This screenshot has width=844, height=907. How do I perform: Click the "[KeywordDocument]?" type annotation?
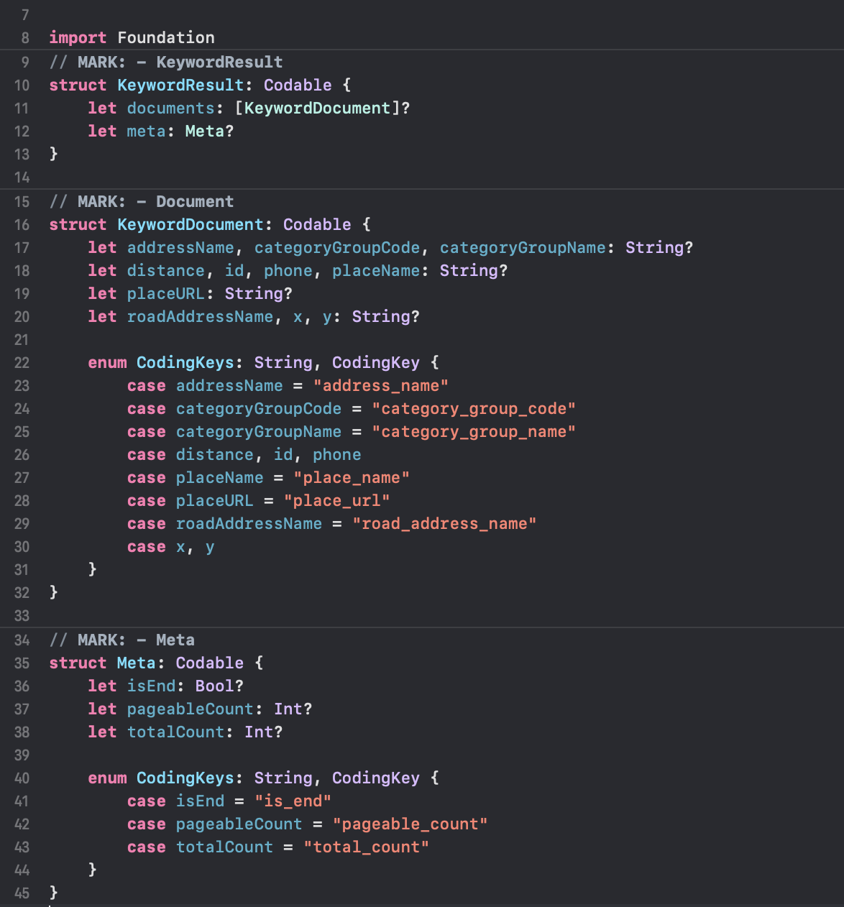point(322,108)
